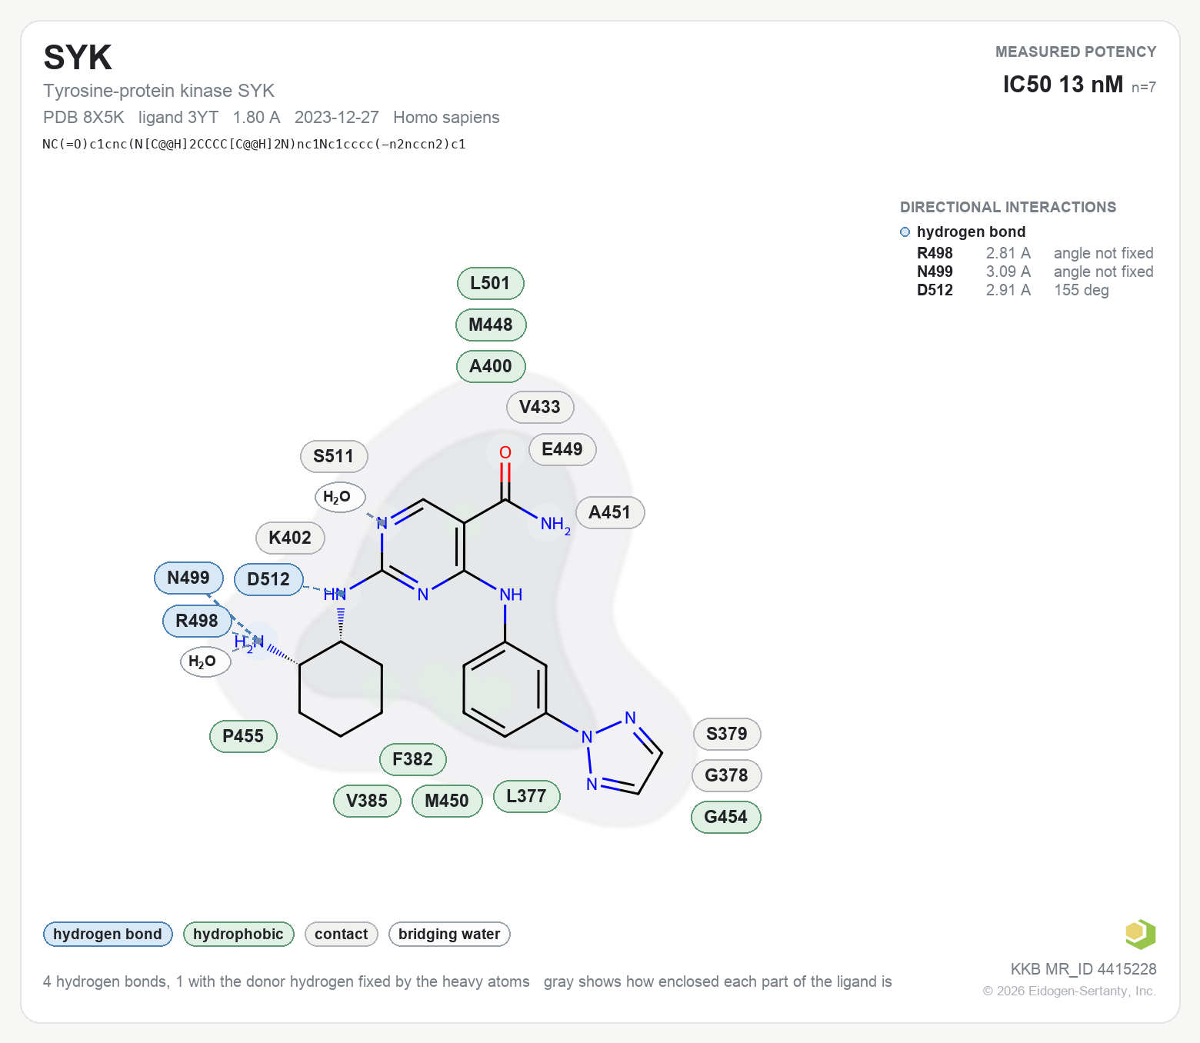Select the R498 hydrogen bond residue
1200x1043 pixels.
click(197, 621)
